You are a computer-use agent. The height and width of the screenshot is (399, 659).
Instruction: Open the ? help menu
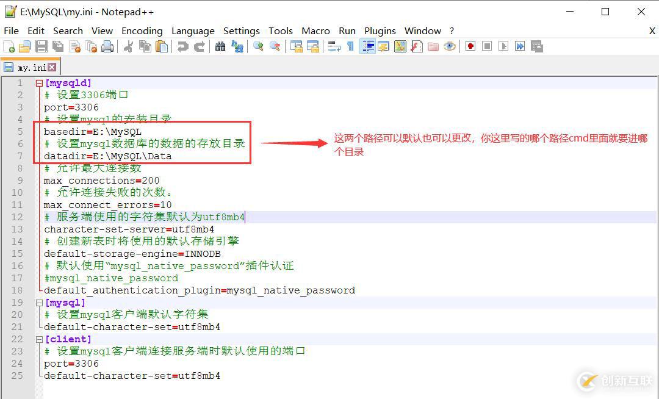(x=452, y=31)
